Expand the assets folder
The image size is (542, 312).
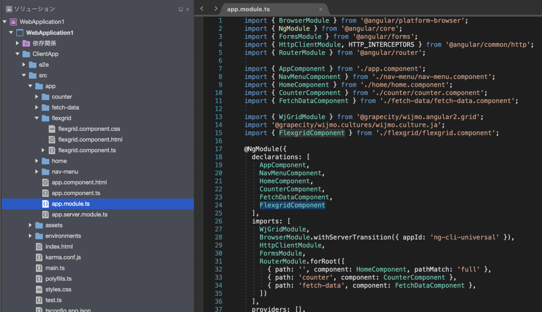coord(30,225)
